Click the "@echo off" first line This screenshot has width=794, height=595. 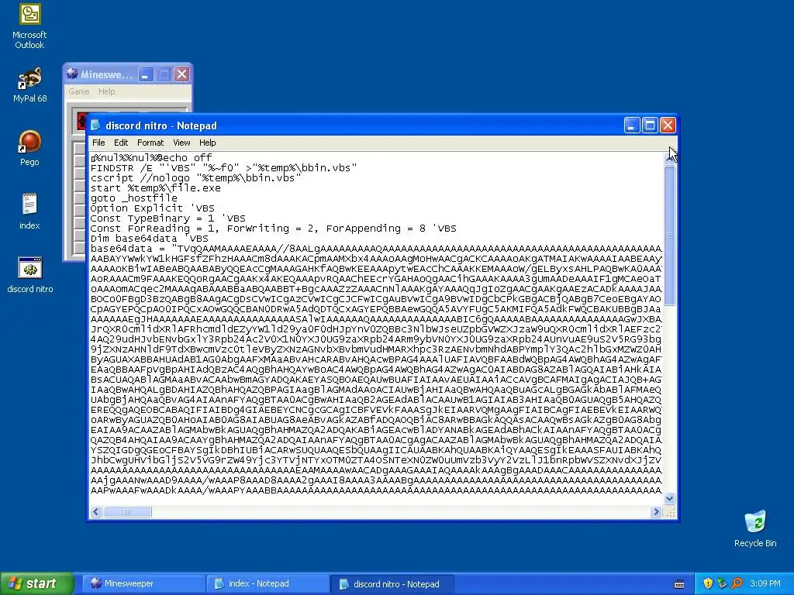click(151, 157)
